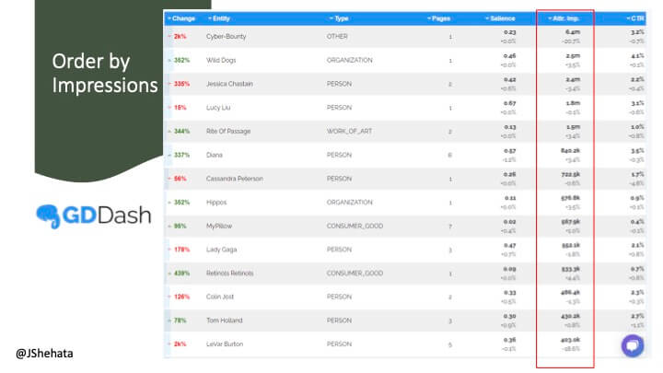Select the Rite Of Passage entity name
The width and height of the screenshot is (663, 373).
click(x=228, y=131)
